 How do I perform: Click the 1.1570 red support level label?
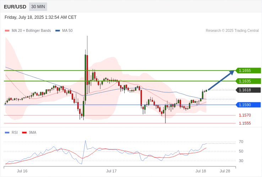[245, 115]
